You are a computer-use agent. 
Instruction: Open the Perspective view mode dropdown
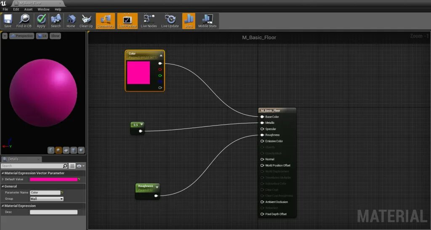pyautogui.click(x=22, y=36)
